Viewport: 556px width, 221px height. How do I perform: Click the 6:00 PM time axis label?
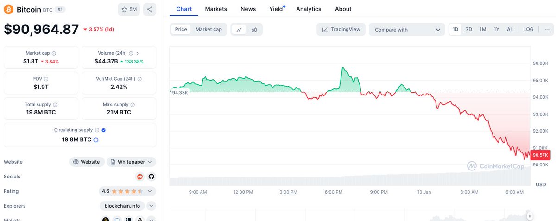[x=334, y=192]
